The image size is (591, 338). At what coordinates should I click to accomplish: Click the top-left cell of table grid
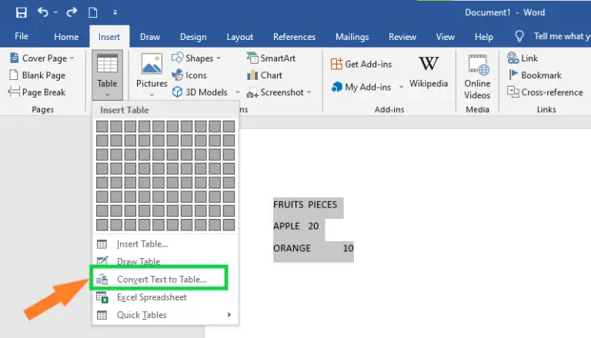click(102, 126)
